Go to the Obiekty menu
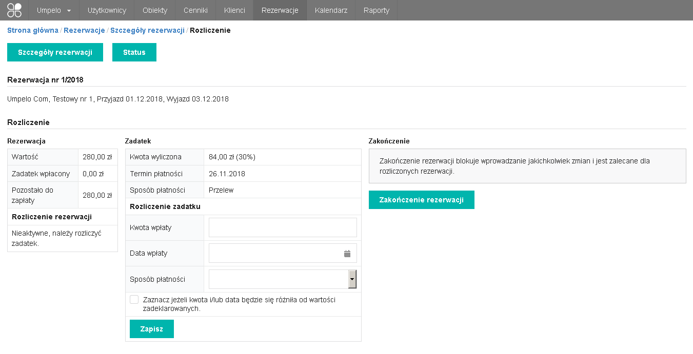This screenshot has height=354, width=693. 155,10
